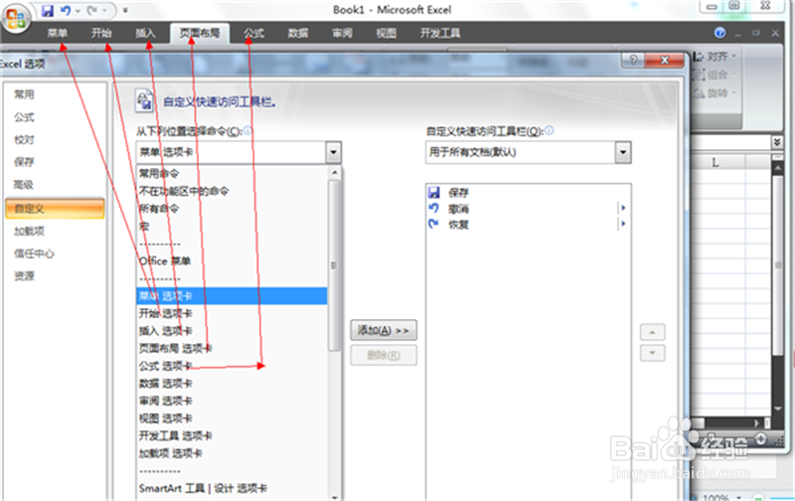Open the 开发工具 ribbon tab
The width and height of the screenshot is (795, 501).
(x=439, y=34)
